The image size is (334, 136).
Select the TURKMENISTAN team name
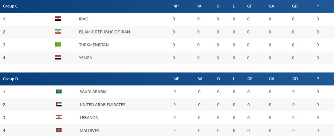[94, 45]
